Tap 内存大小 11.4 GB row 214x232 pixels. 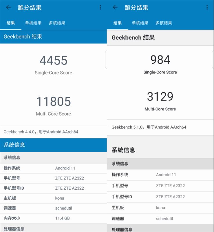pyautogui.click(x=53, y=218)
